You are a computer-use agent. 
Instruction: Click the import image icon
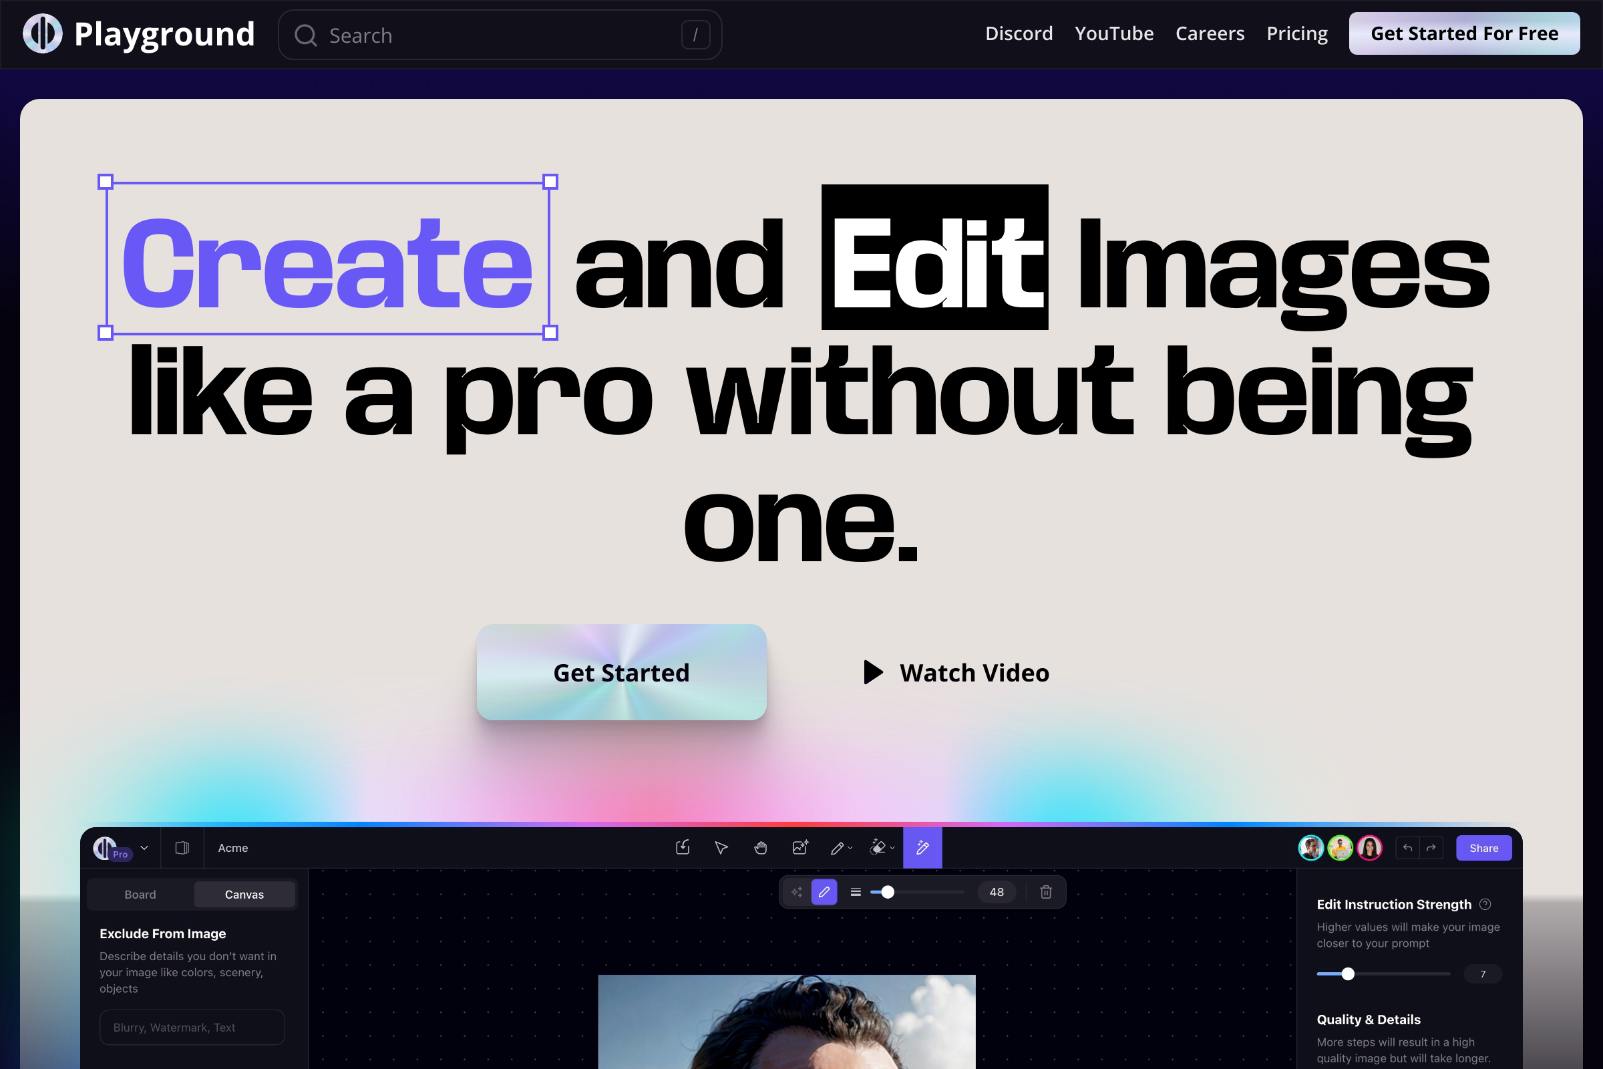682,847
